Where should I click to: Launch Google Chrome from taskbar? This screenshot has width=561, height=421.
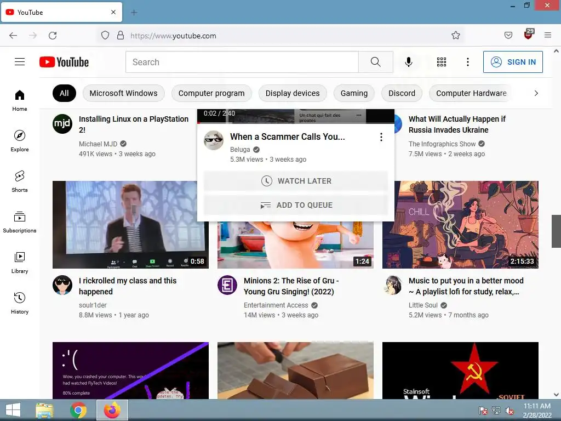[x=78, y=410]
